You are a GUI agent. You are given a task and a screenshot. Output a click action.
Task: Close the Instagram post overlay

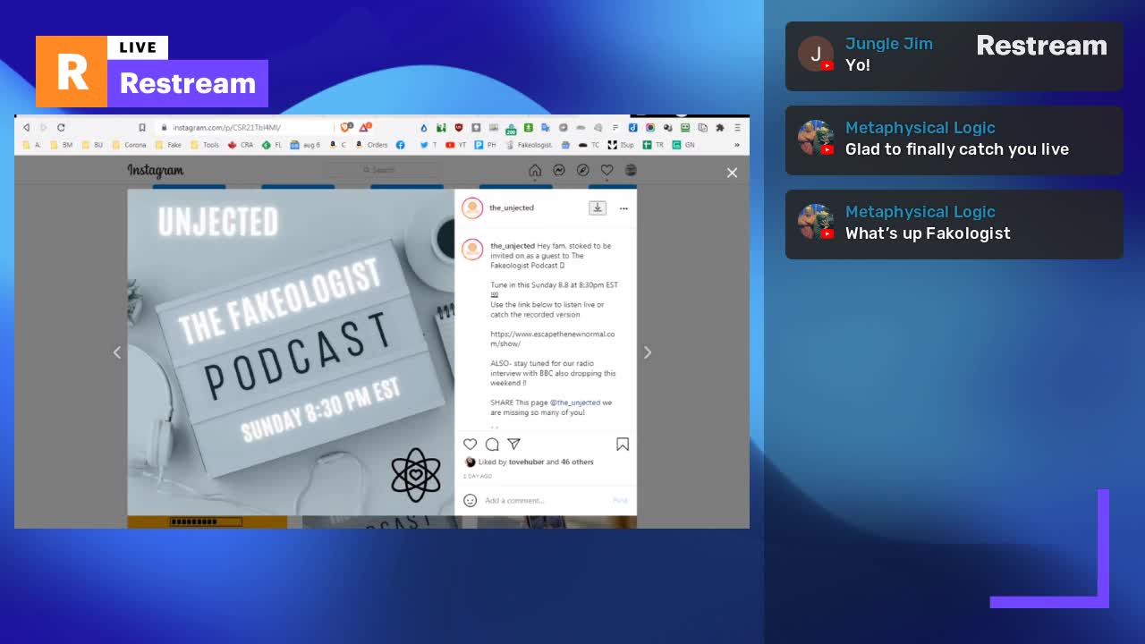click(x=732, y=173)
